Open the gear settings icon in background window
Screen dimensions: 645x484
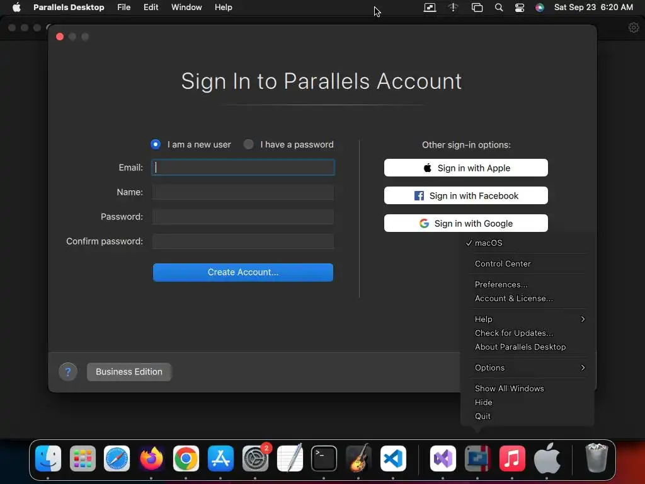point(634,28)
